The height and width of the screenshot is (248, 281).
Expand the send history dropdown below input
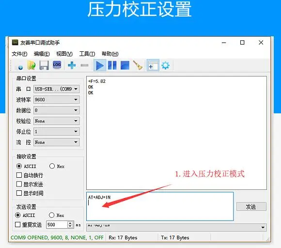177,227
